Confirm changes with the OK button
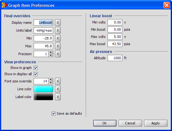 pos(105,123)
